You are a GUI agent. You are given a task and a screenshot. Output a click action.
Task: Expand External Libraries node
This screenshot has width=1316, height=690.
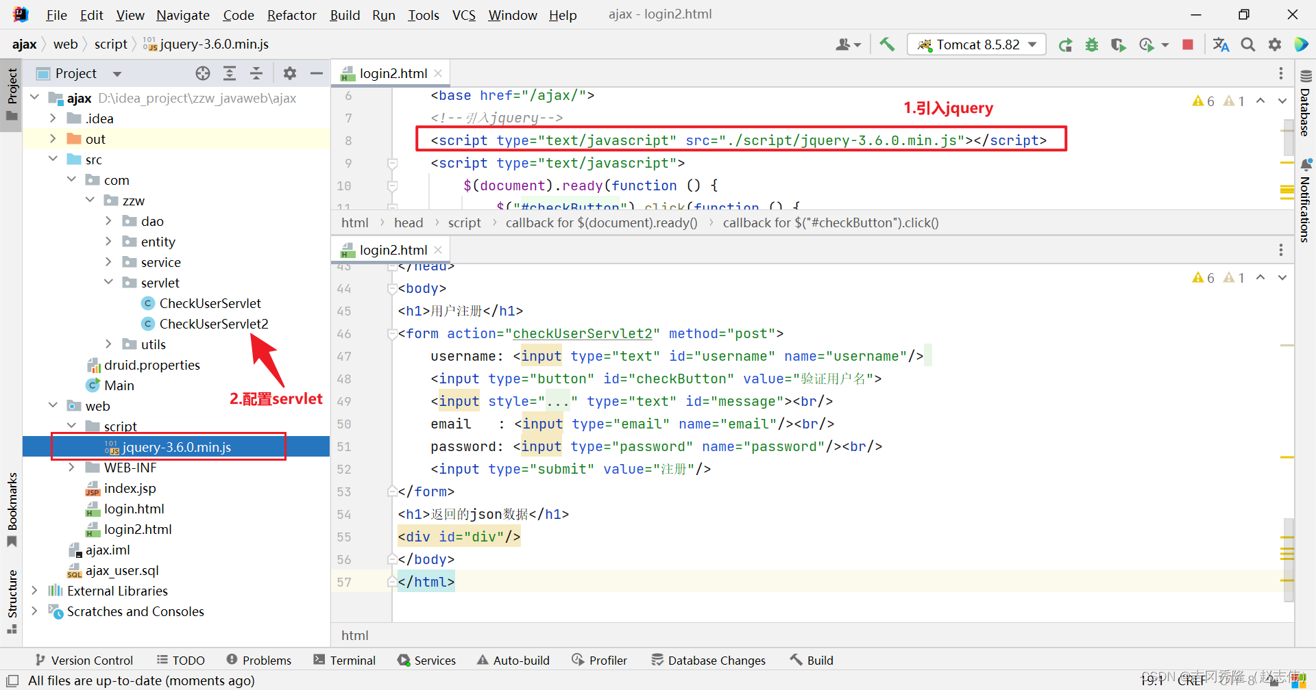34,591
